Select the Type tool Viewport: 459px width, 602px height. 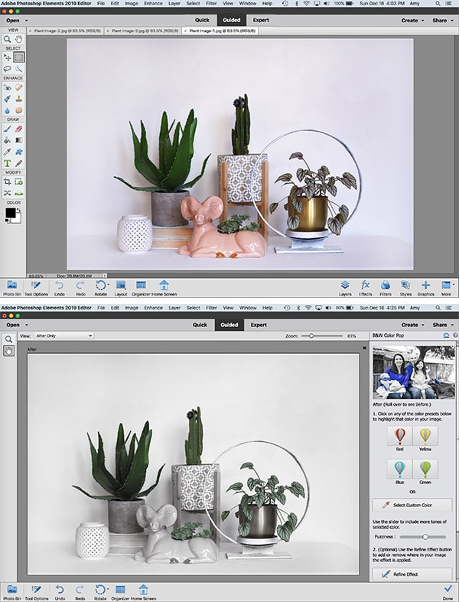point(7,164)
